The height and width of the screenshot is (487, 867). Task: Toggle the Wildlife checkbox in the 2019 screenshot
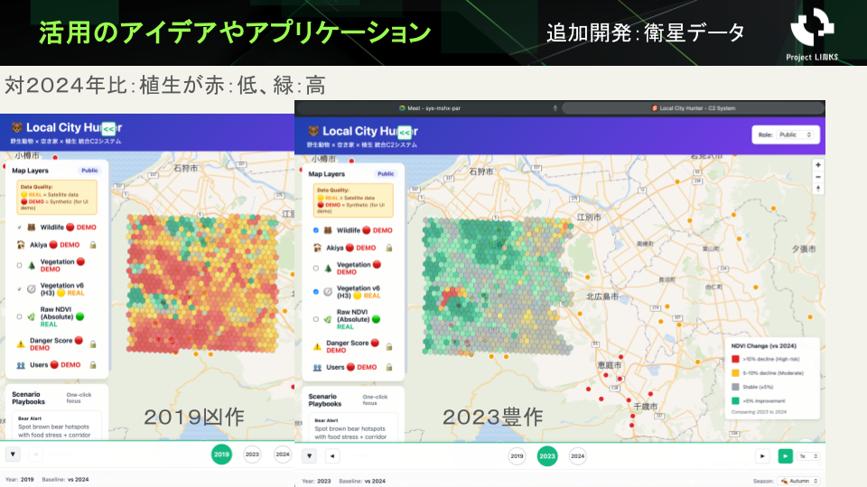(x=19, y=227)
